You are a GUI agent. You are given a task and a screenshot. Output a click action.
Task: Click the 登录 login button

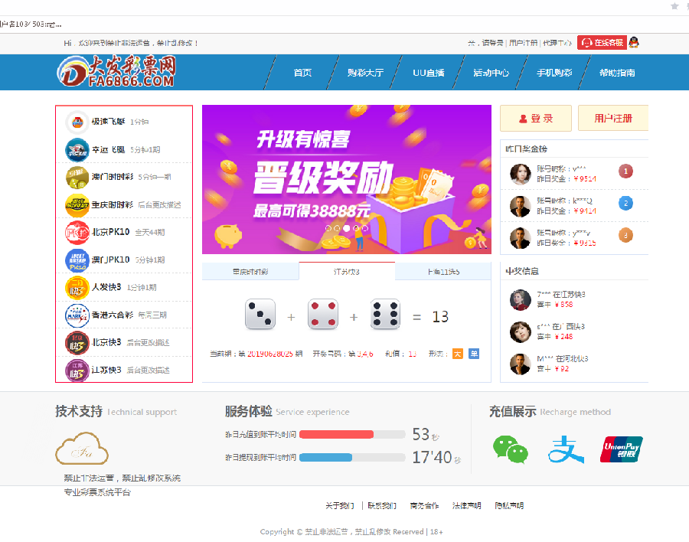point(535,119)
